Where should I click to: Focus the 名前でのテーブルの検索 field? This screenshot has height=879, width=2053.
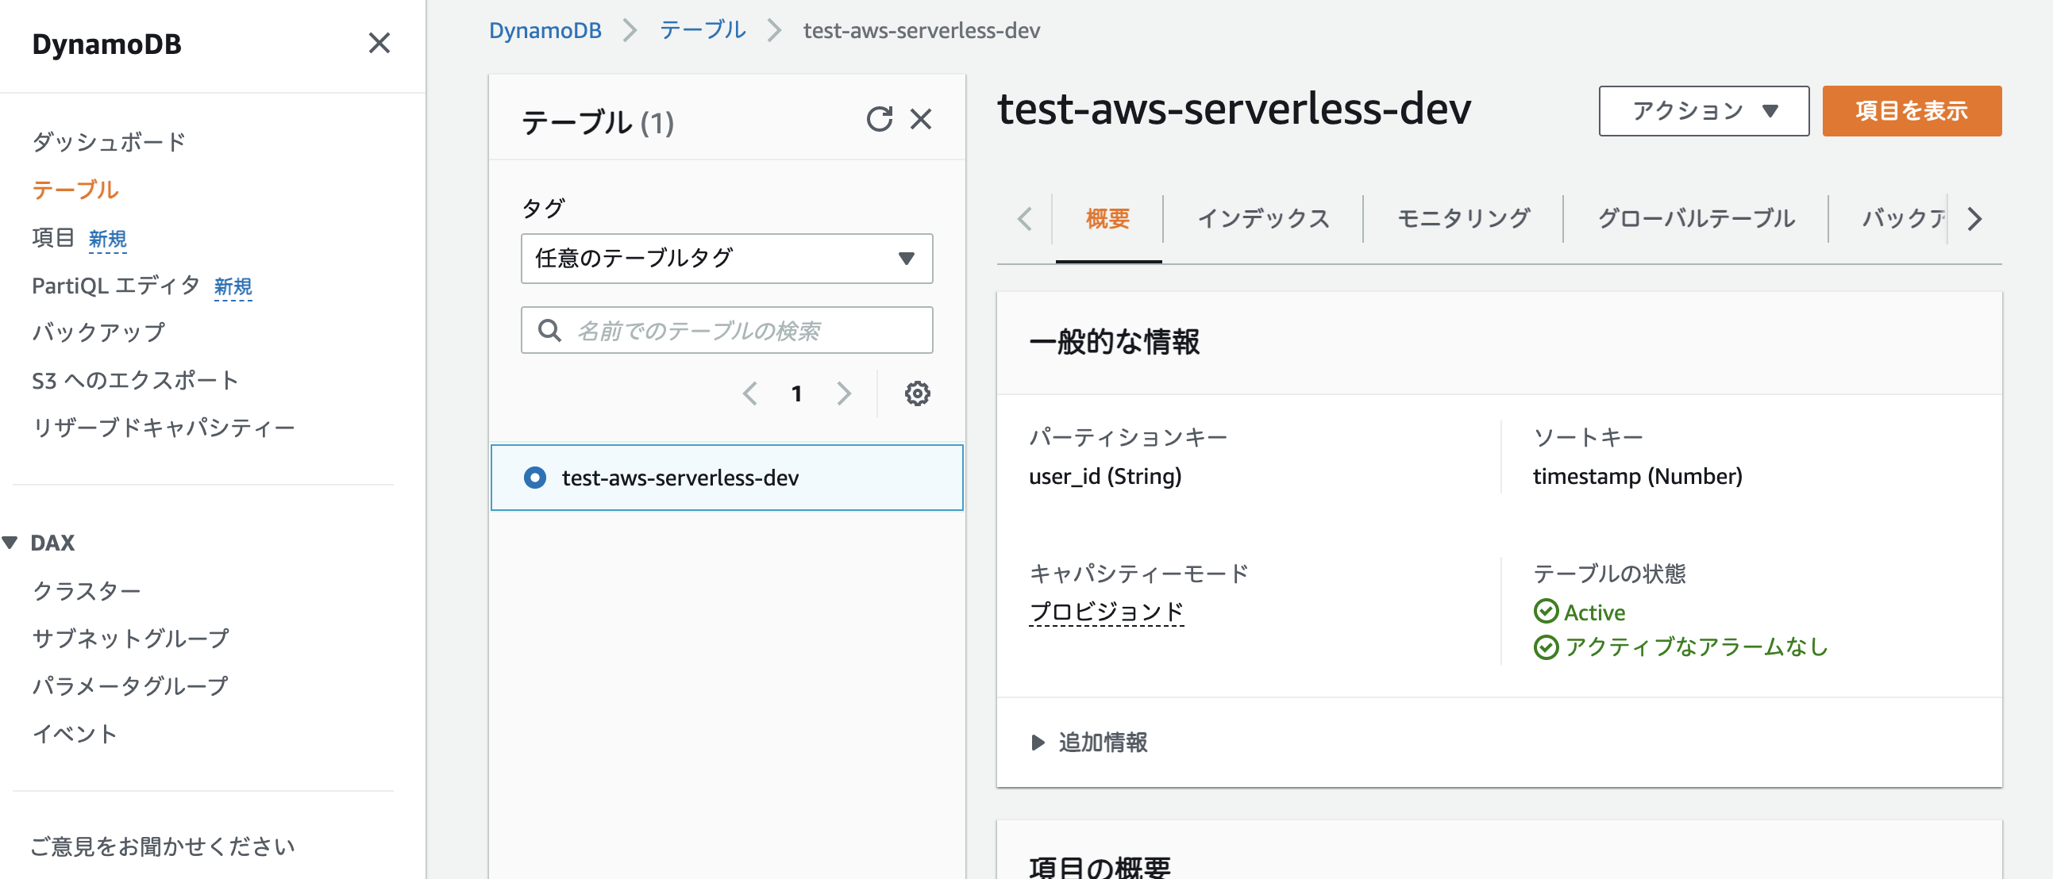727,331
